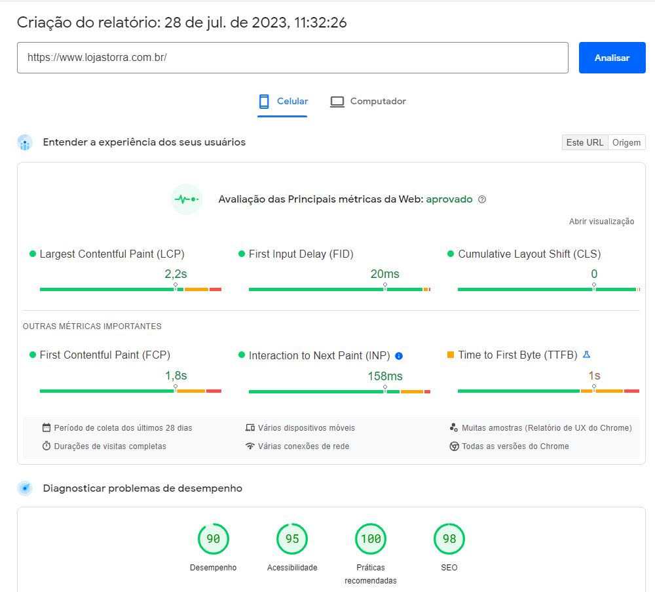The height and width of the screenshot is (592, 655).
Task: Expand the Cumulative Layout Shift (CLS) metric
Action: 529,254
